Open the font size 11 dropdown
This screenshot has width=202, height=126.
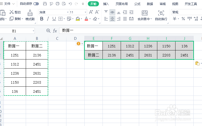click(85, 12)
